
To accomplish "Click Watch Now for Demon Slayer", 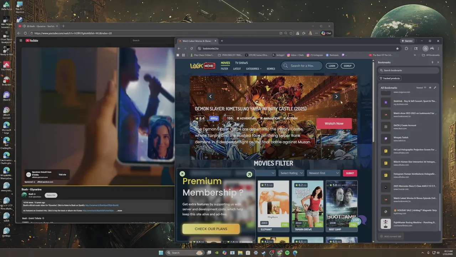I will click(334, 124).
